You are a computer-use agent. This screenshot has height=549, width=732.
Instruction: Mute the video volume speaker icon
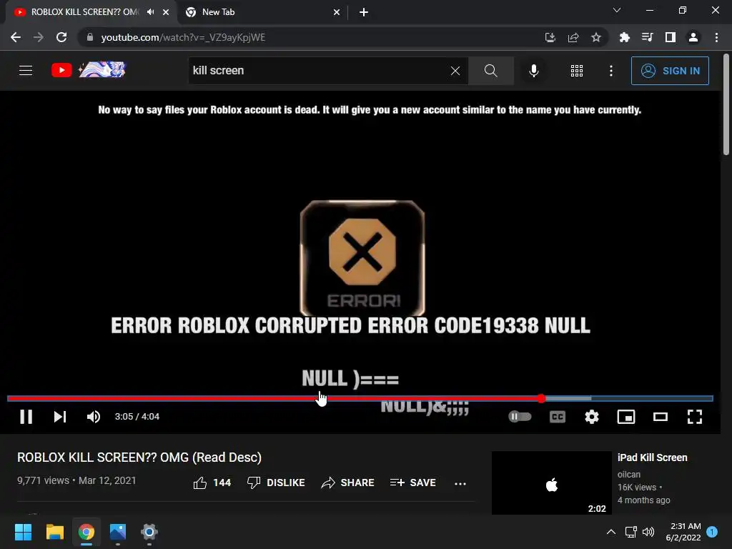(x=94, y=417)
